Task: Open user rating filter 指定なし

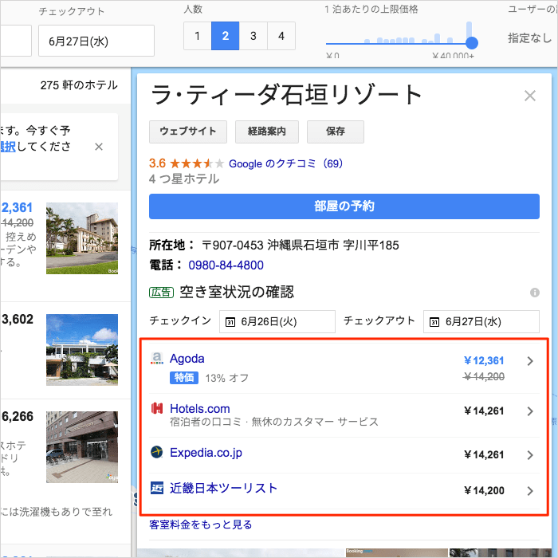Action: [529, 37]
